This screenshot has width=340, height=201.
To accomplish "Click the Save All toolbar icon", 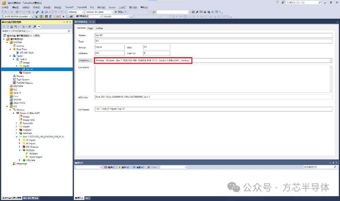I will [x=37, y=12].
